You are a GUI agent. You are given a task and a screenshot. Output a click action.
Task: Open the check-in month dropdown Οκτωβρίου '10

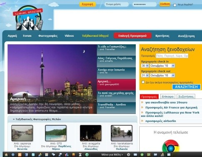click(x=162, y=66)
